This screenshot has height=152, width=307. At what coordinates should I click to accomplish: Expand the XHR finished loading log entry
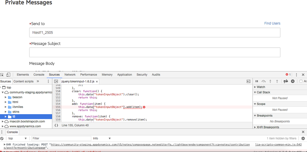pyautogui.click(x=5, y=144)
